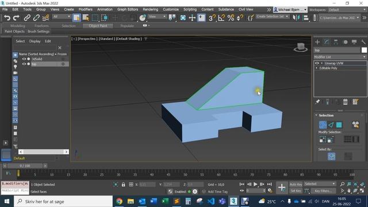
Task: Switch to the Modeling ribbon tab
Action: pos(18,26)
